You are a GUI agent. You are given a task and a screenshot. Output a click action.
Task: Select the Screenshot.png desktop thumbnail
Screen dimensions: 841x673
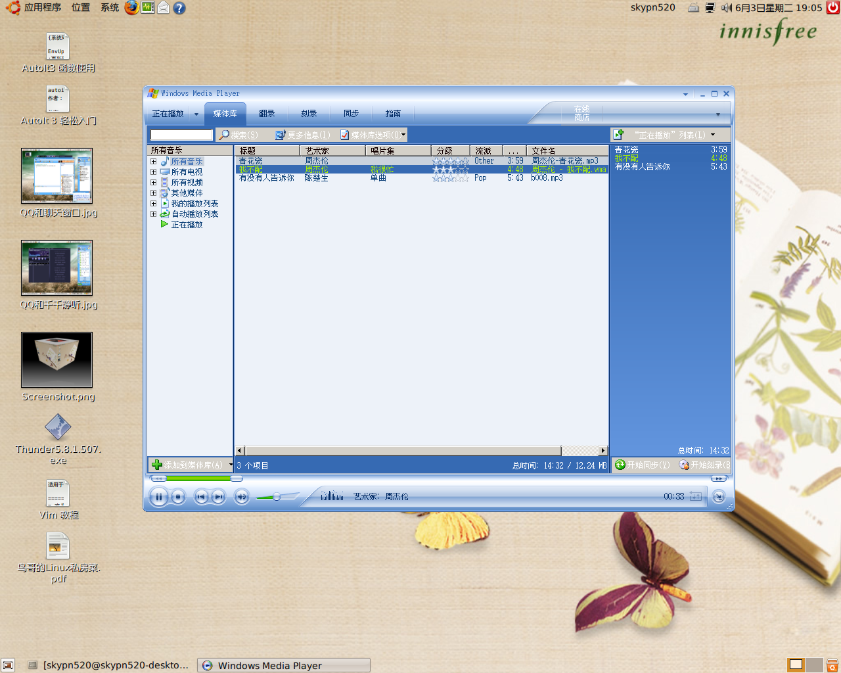57,360
